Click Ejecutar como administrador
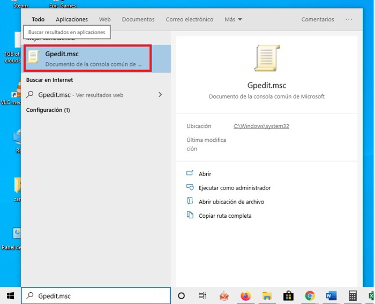375x304 pixels. click(235, 188)
